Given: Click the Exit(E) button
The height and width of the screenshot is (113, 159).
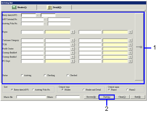Looking at the screenshot, I should click(x=138, y=97).
